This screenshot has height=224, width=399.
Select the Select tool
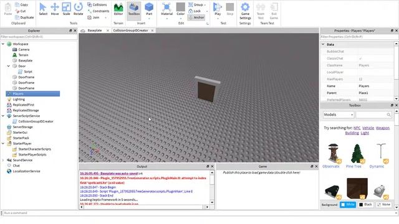tap(43, 9)
